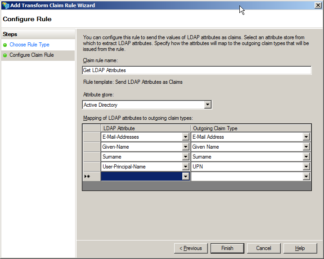This screenshot has height=259, width=324.
Task: Click the new-row marker in the mapping grid
Action: pos(87,177)
